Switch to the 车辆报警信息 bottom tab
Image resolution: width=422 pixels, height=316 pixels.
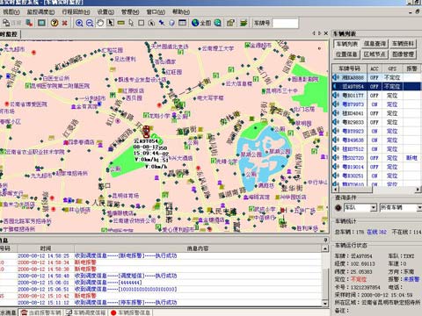131,312
